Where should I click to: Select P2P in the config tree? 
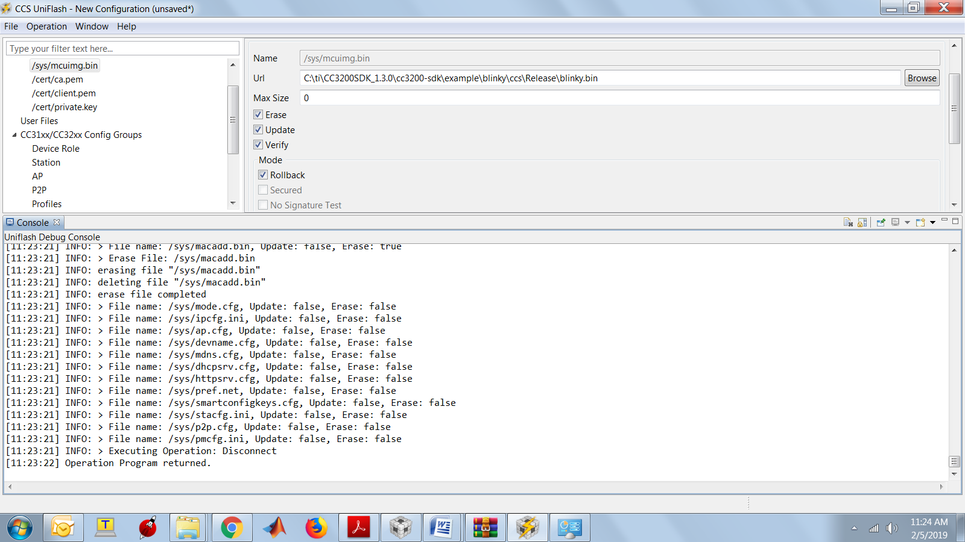coord(39,190)
